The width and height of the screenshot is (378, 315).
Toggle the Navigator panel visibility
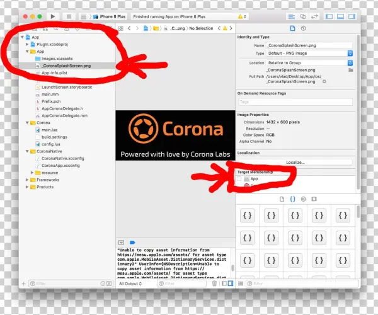tap(329, 16)
